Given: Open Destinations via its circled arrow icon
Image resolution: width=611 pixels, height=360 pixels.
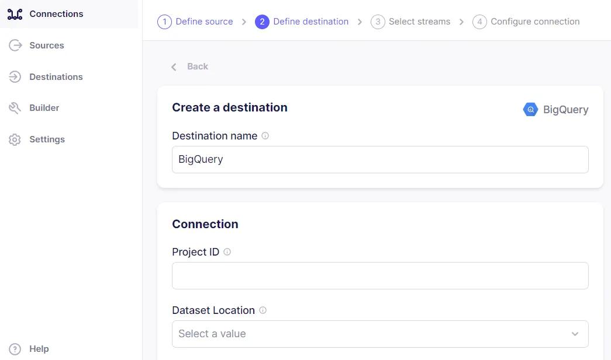Looking at the screenshot, I should pos(15,76).
